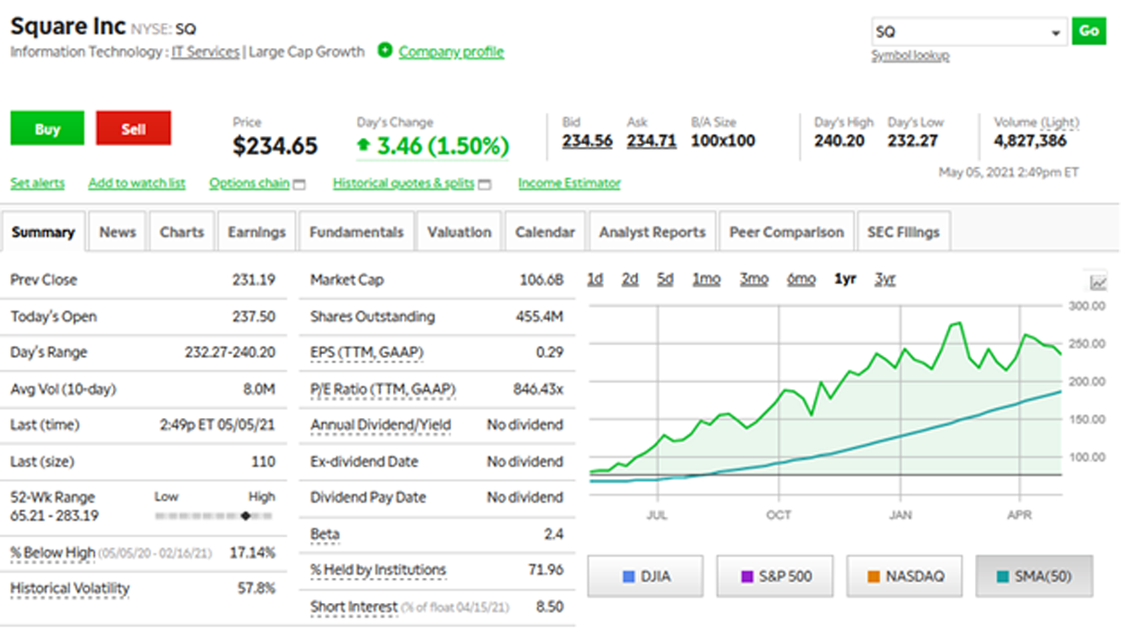
Task: Set chart range to 5d
Action: click(665, 279)
